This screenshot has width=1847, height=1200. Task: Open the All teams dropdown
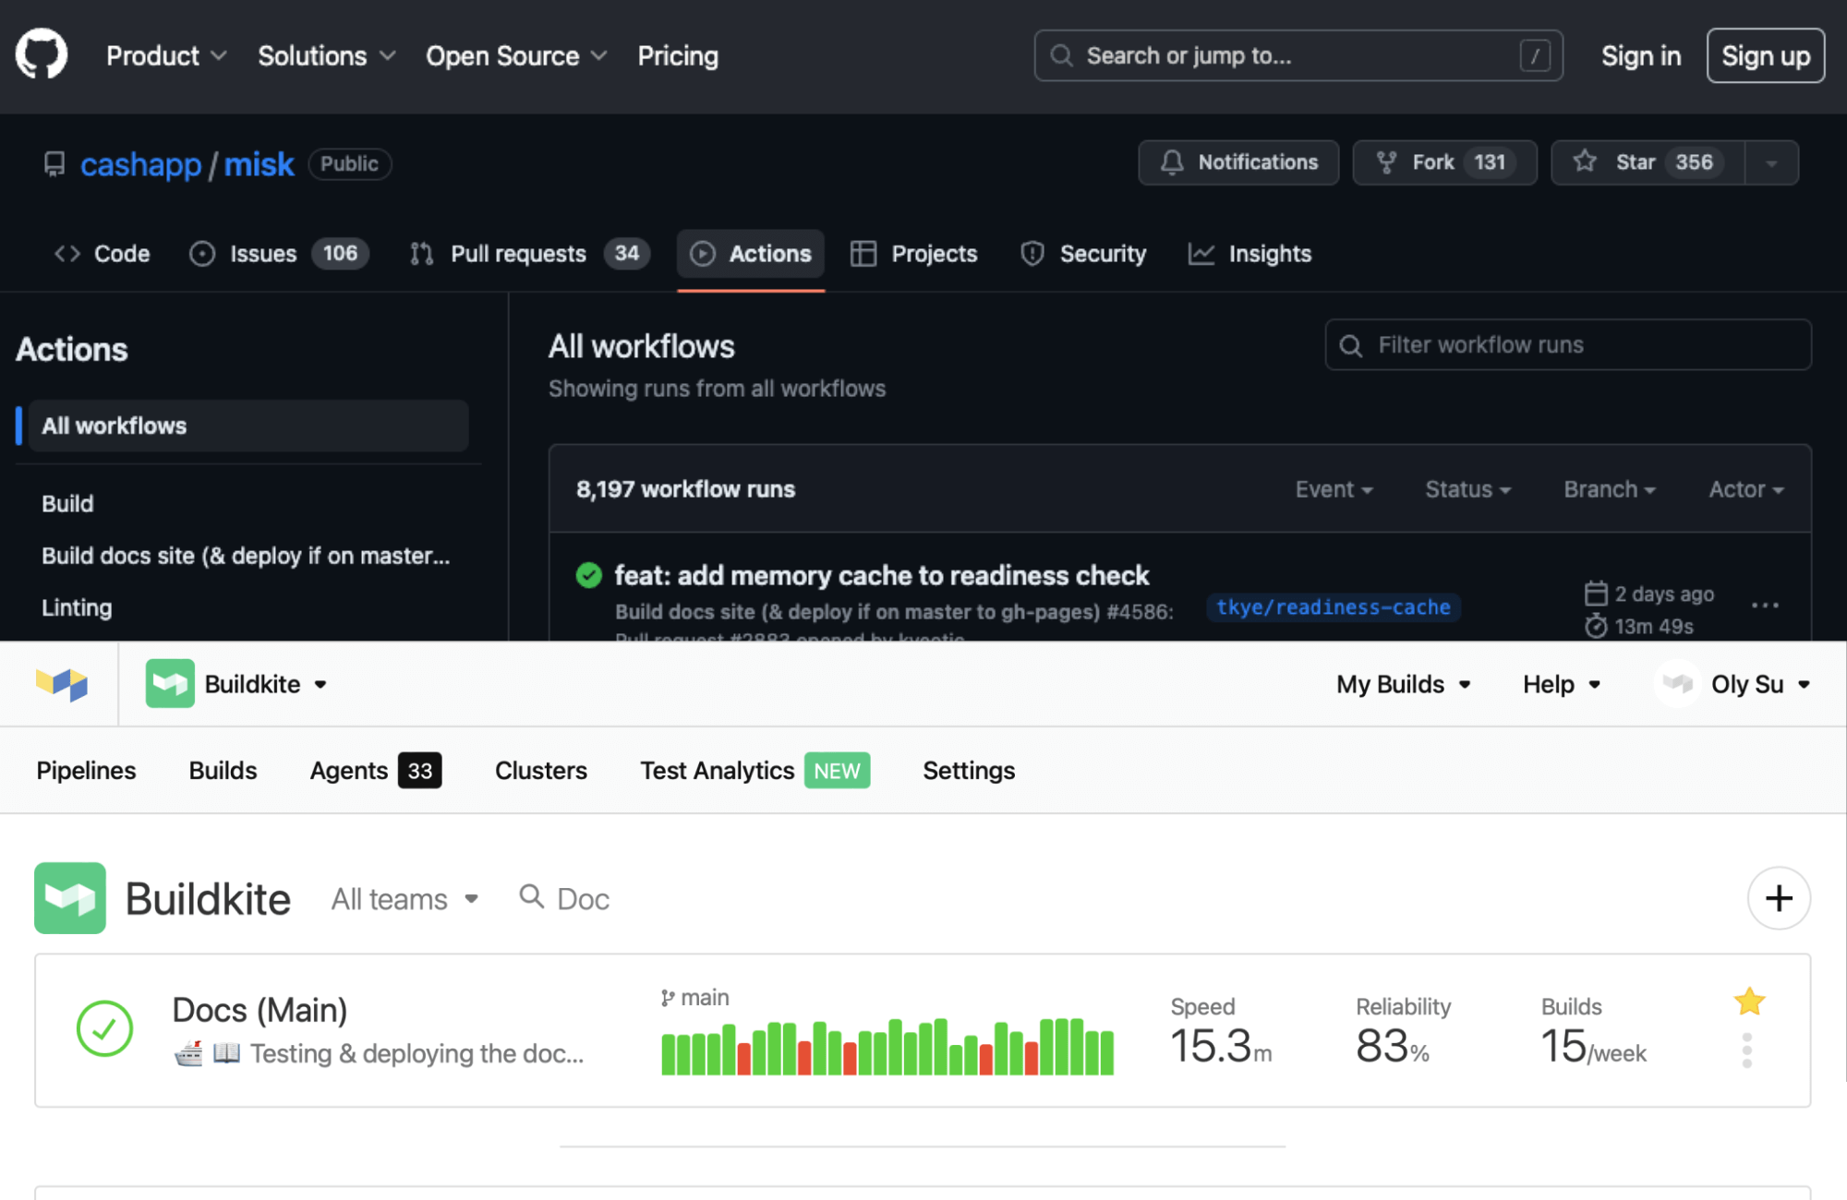pyautogui.click(x=404, y=899)
